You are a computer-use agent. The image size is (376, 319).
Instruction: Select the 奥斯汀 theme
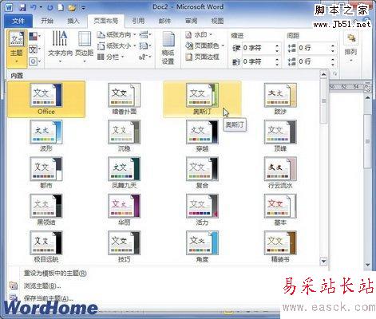point(202,99)
